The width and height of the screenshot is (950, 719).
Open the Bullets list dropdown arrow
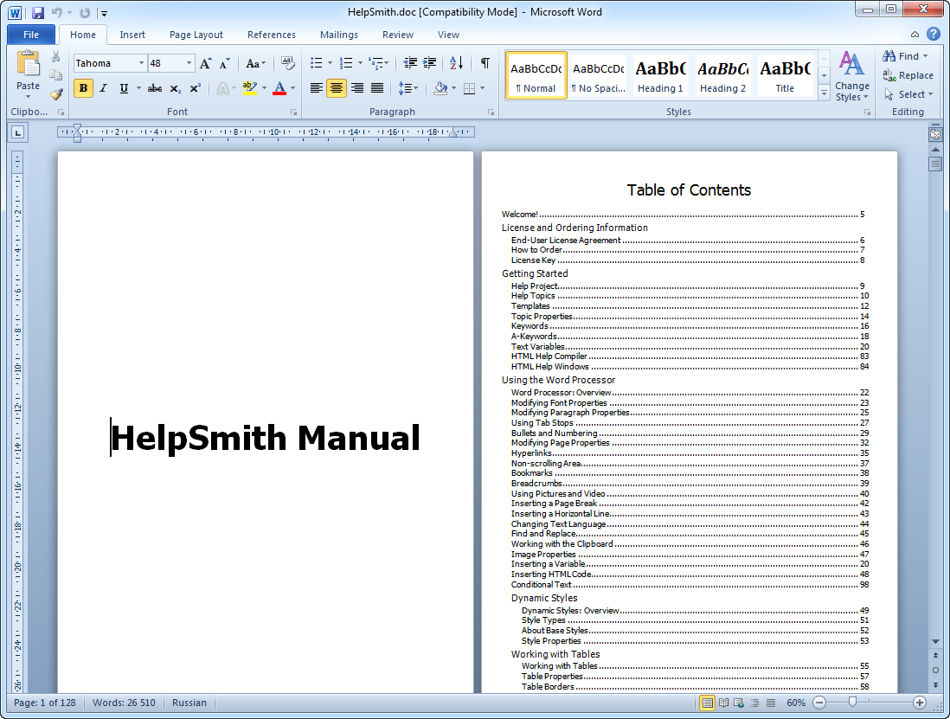(331, 63)
